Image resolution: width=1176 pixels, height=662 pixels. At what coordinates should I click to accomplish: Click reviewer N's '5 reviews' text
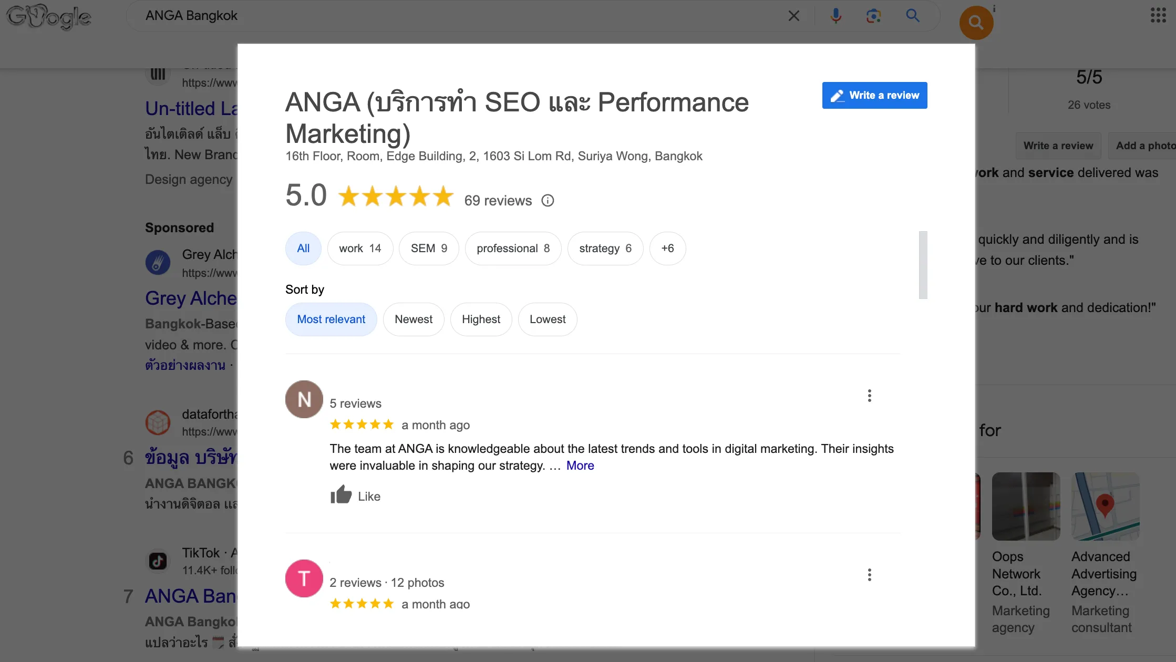click(355, 404)
